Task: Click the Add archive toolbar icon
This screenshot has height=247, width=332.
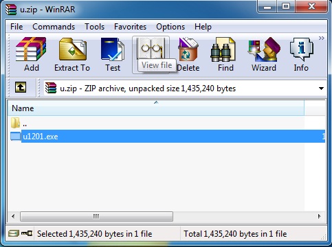Action: click(31, 55)
